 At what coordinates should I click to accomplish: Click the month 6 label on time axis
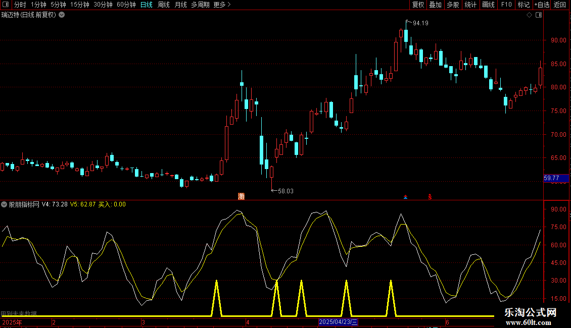point(447,322)
